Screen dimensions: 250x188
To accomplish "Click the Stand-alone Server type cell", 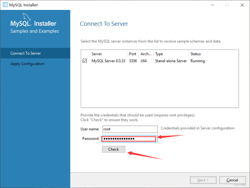I will click(x=171, y=61).
